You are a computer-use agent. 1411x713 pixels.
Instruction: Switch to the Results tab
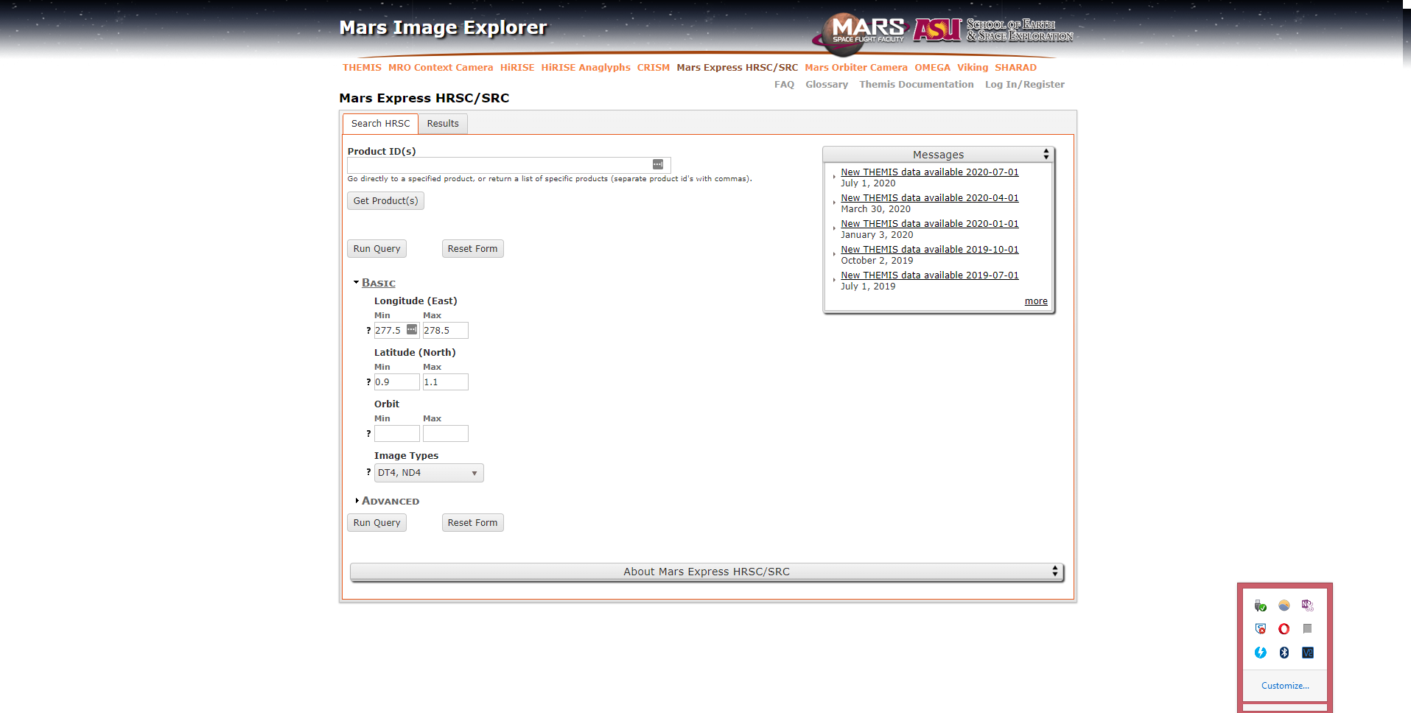(x=443, y=124)
